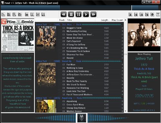Click the Aqualung album cover art

click(46, 106)
